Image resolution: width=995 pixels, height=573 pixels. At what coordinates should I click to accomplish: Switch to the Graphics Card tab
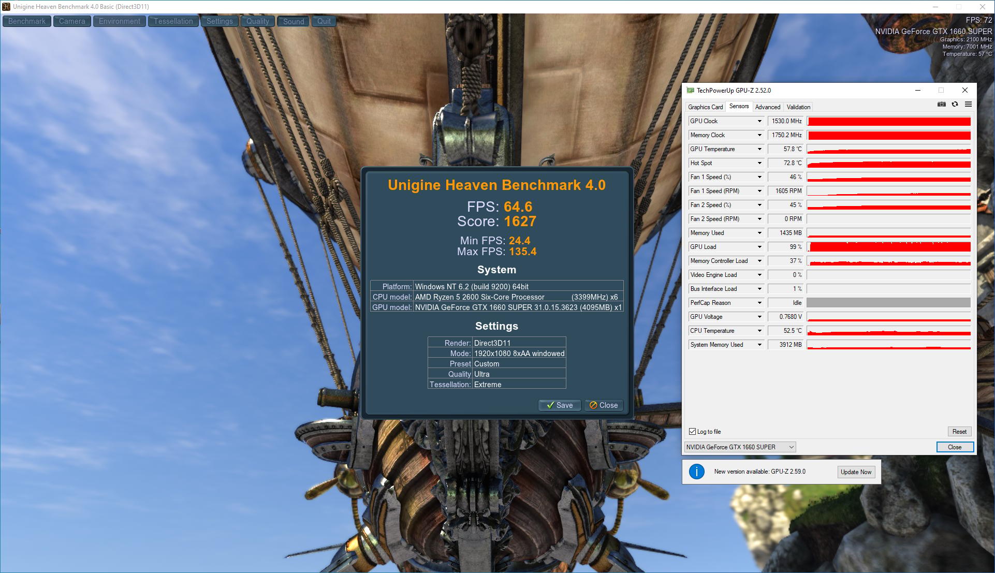pos(705,107)
